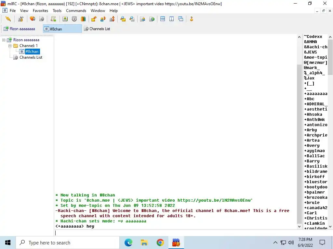Cascade windows via toolbar icon
This screenshot has height=249, width=333.
coord(181,19)
